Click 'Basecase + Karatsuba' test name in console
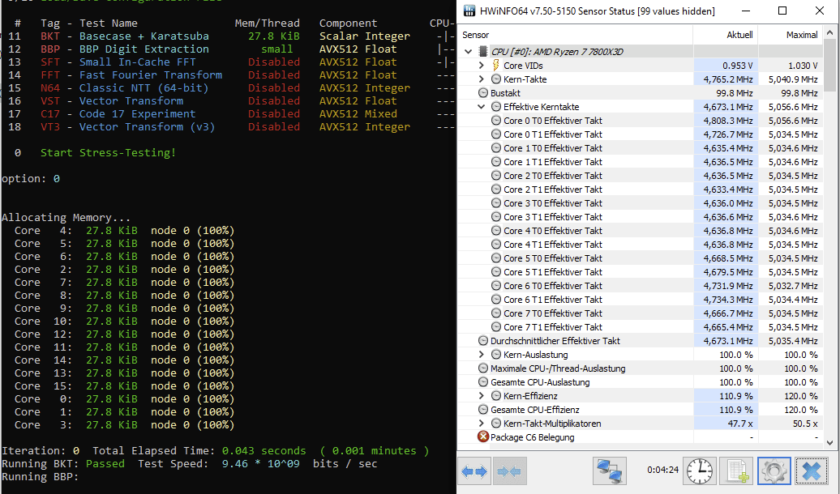This screenshot has width=840, height=494. 144,36
